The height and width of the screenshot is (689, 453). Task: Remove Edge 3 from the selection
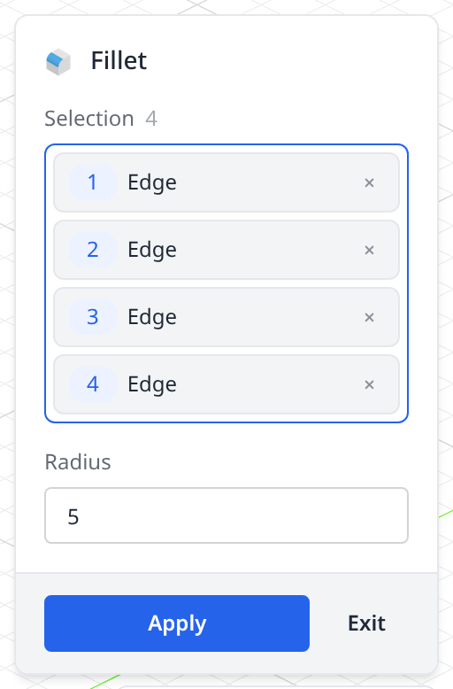tap(369, 317)
